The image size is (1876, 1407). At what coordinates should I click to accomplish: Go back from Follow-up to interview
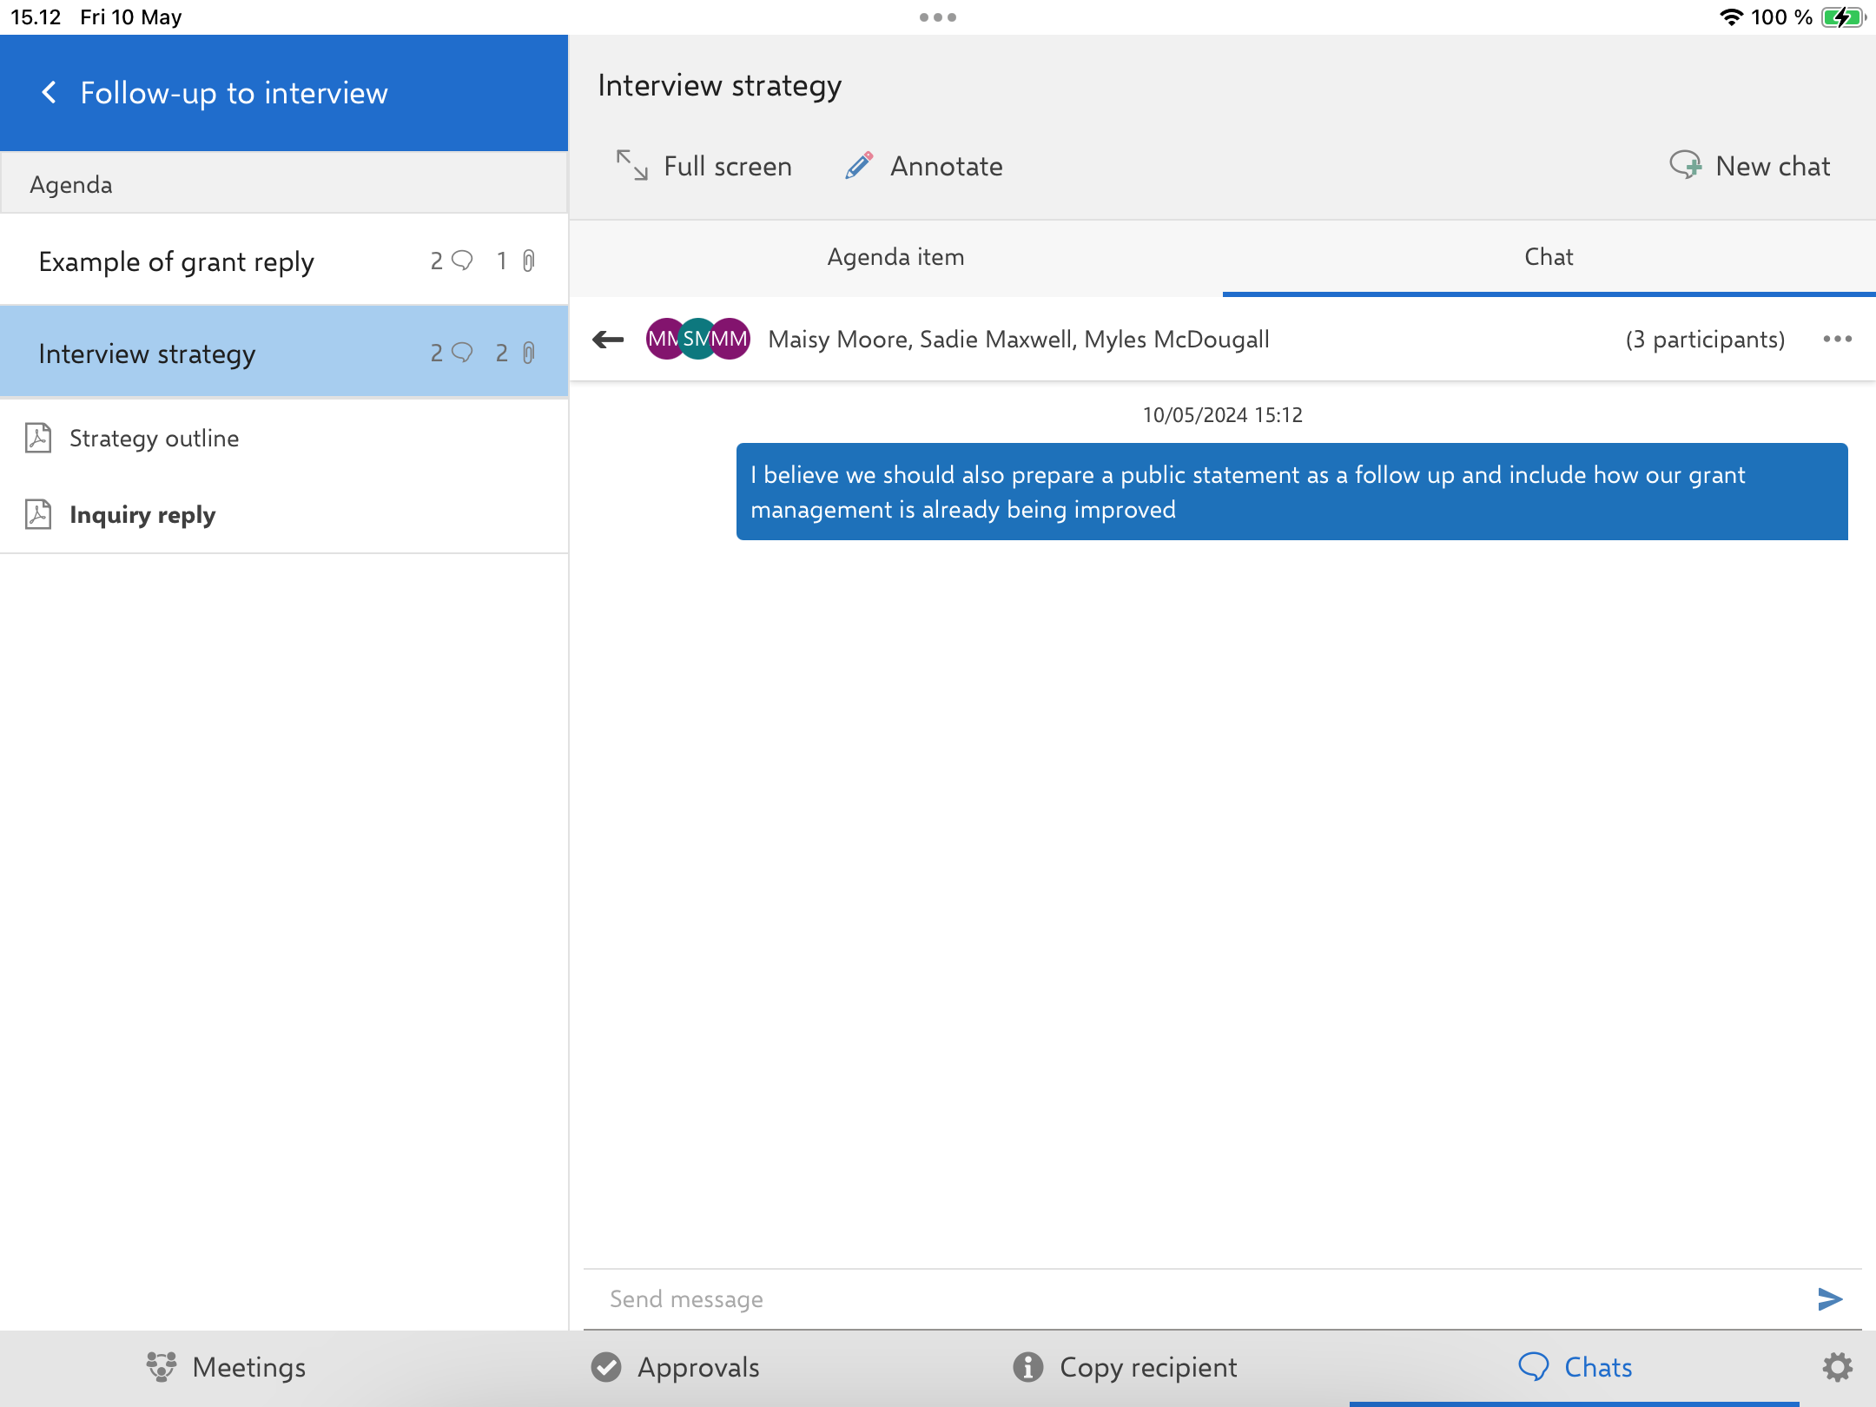pyautogui.click(x=50, y=93)
